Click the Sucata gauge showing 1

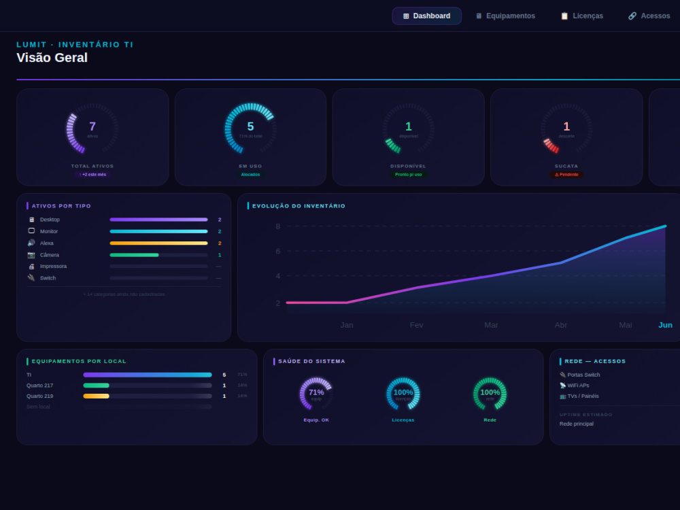click(566, 129)
